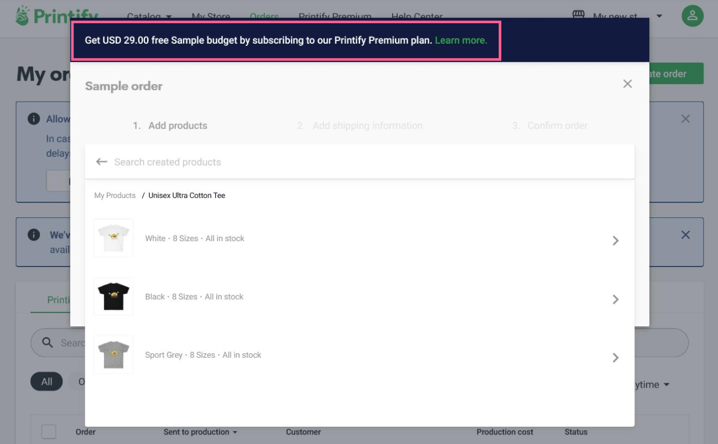Viewport: 718px width, 444px height.
Task: Select the checkbox in the order table header
Action: (48, 432)
